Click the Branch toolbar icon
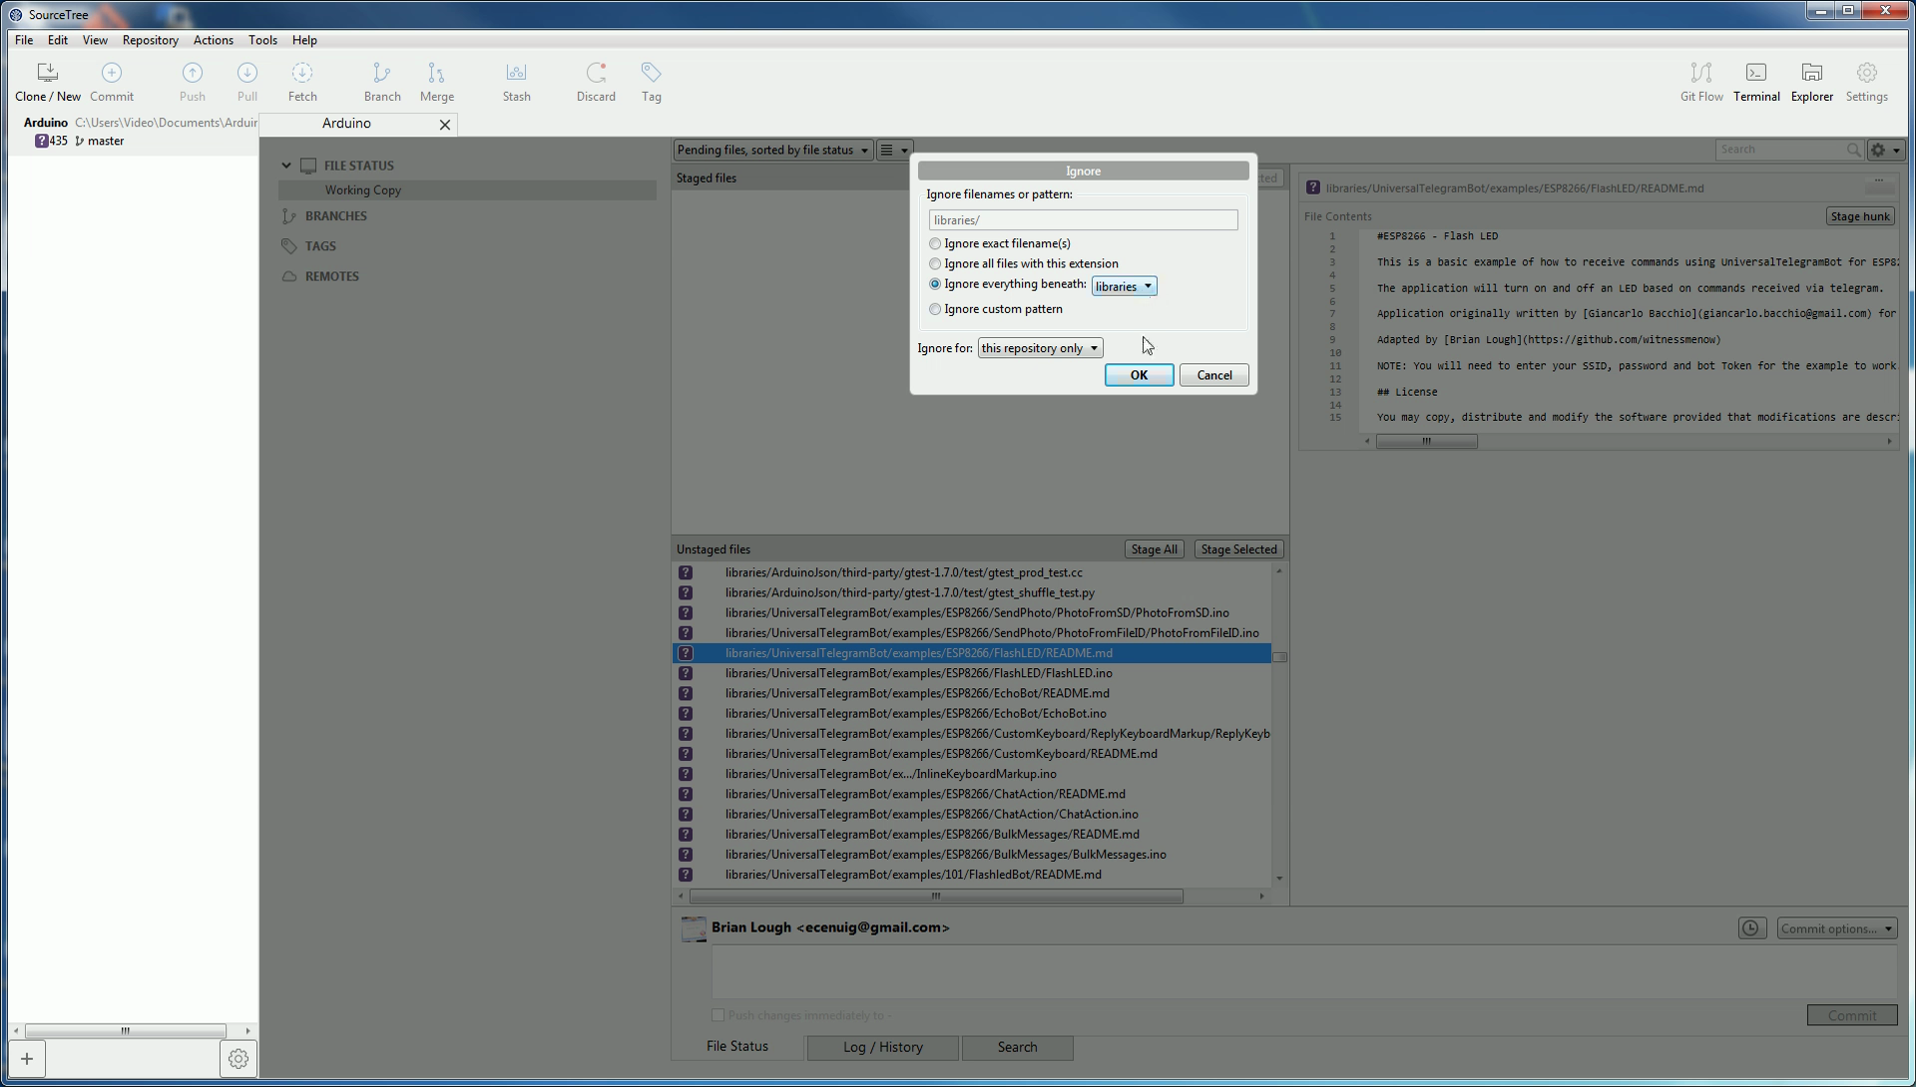 [x=382, y=82]
